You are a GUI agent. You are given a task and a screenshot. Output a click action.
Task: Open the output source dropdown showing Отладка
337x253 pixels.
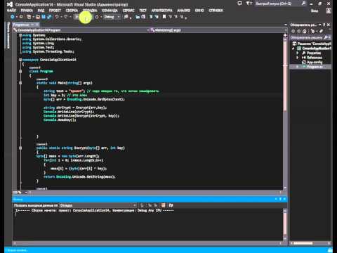pyautogui.click(x=98, y=205)
